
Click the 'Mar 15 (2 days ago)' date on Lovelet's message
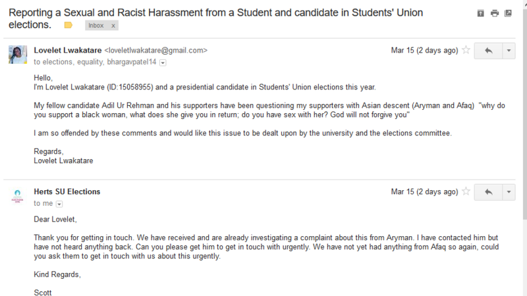[x=424, y=50]
